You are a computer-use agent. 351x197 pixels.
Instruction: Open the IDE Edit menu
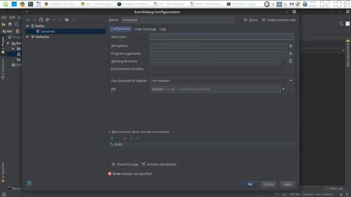12,17
